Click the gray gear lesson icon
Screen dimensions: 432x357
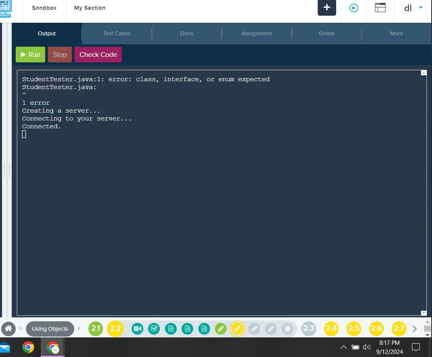pyautogui.click(x=288, y=329)
